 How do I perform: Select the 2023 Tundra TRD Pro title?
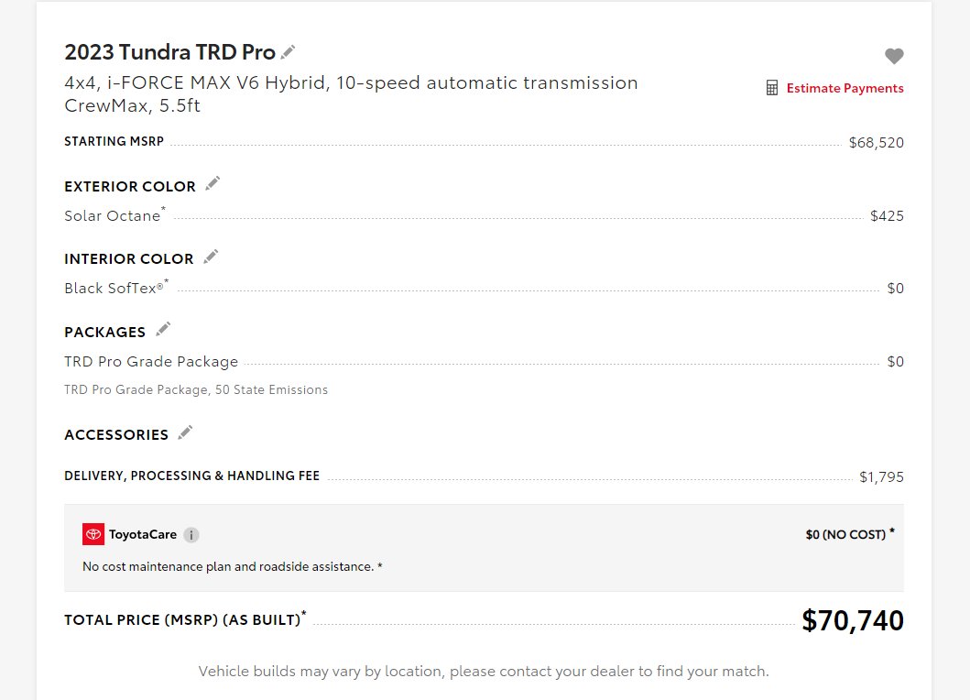pos(170,52)
